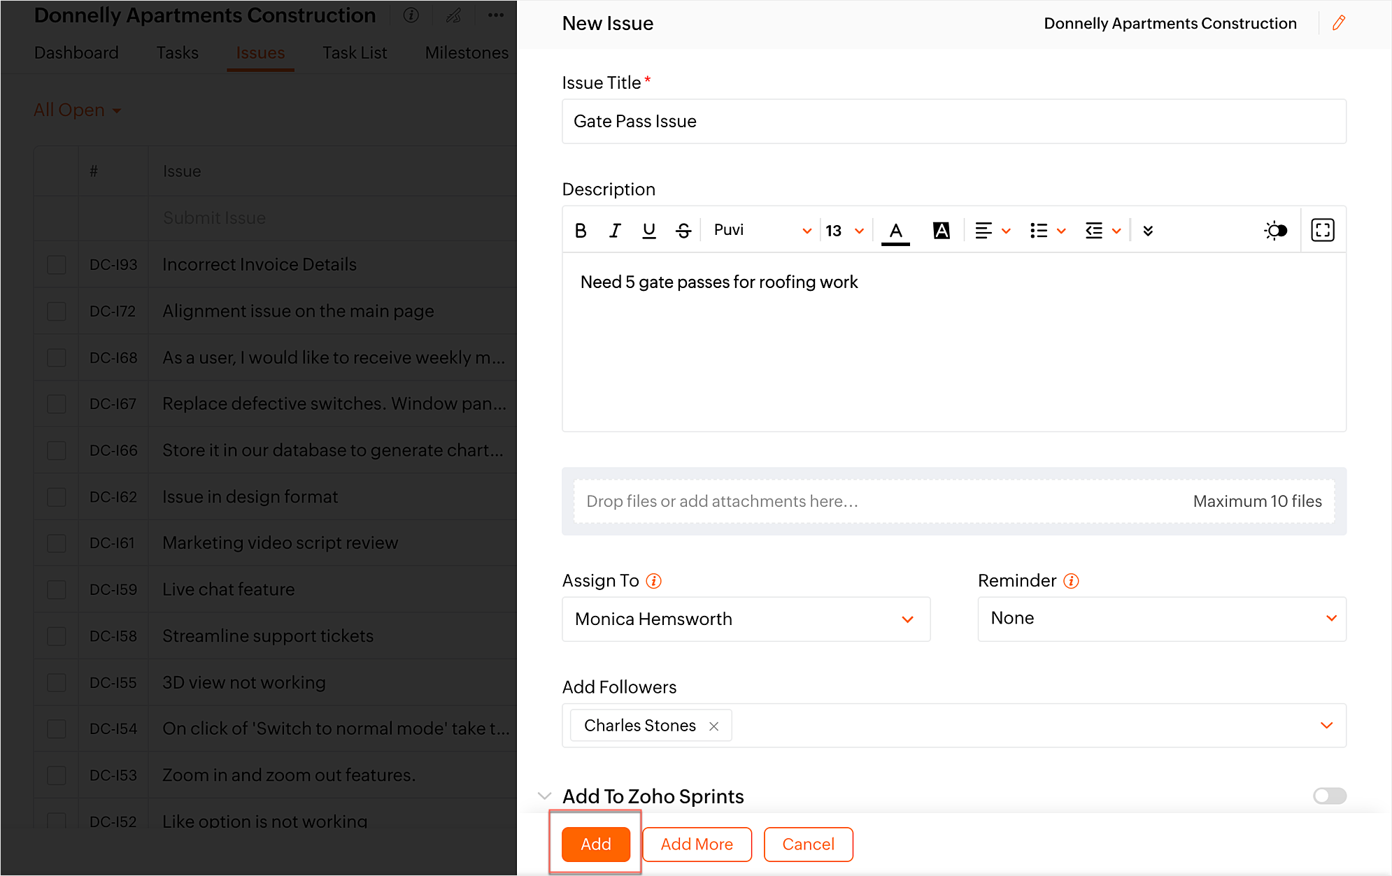Apply italic formatting in description
Image resolution: width=1392 pixels, height=876 pixels.
[614, 231]
